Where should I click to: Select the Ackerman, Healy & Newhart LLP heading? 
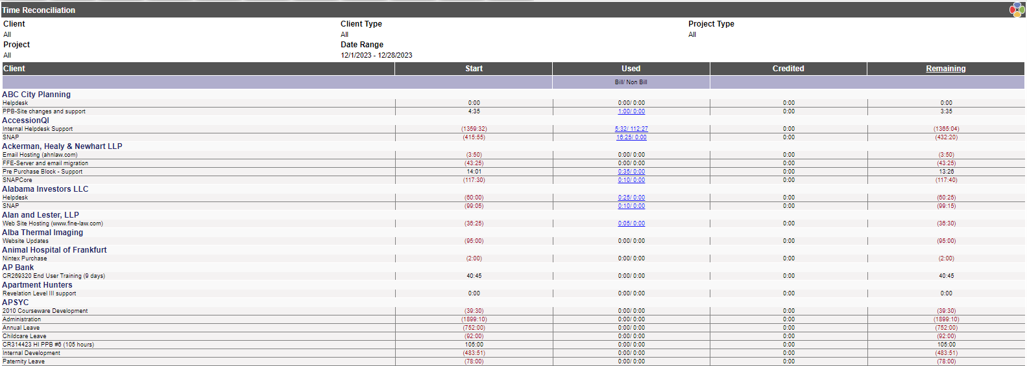[x=62, y=146]
